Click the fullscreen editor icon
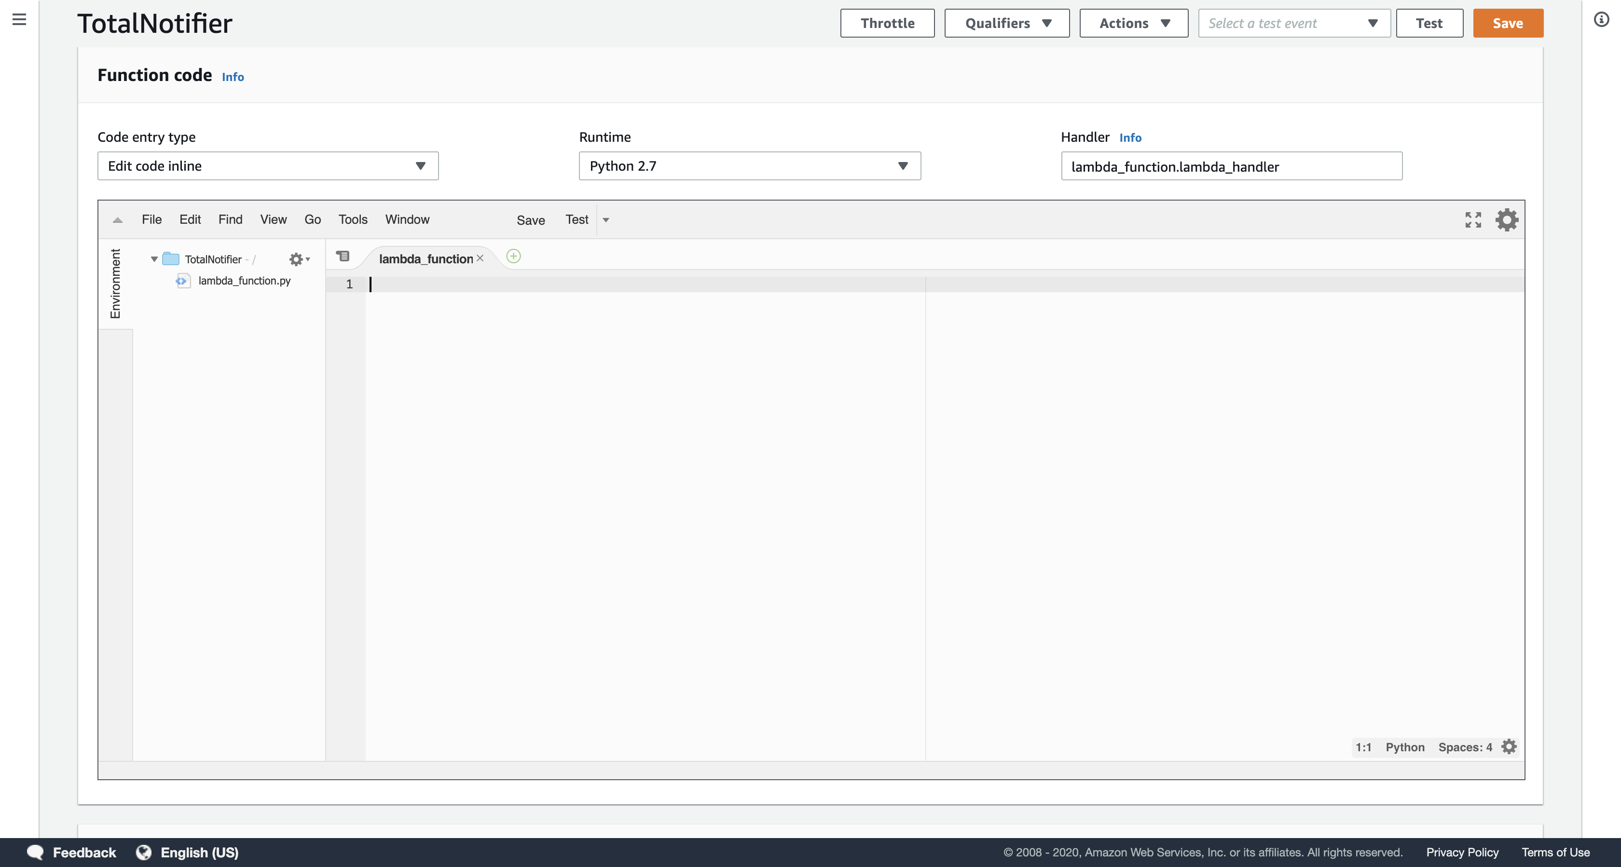The image size is (1621, 867). click(x=1472, y=219)
